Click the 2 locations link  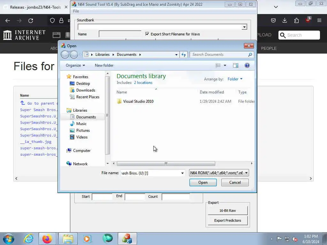click(143, 83)
